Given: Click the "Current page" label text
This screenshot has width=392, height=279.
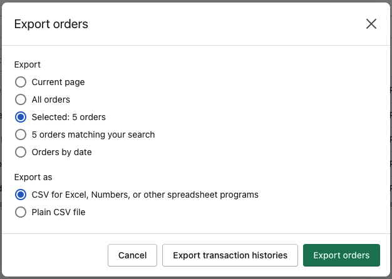Looking at the screenshot, I should (58, 82).
